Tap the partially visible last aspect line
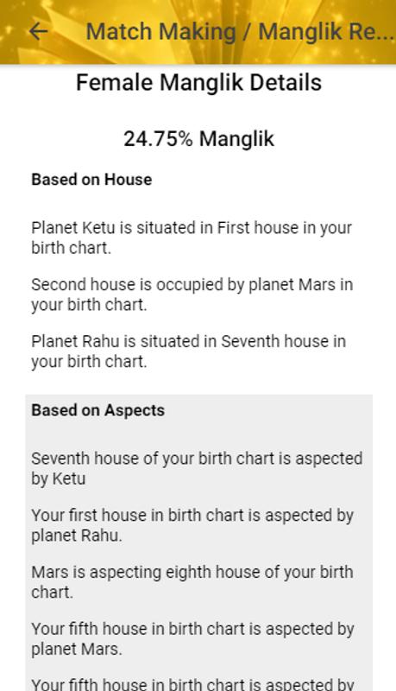 [x=192, y=683]
